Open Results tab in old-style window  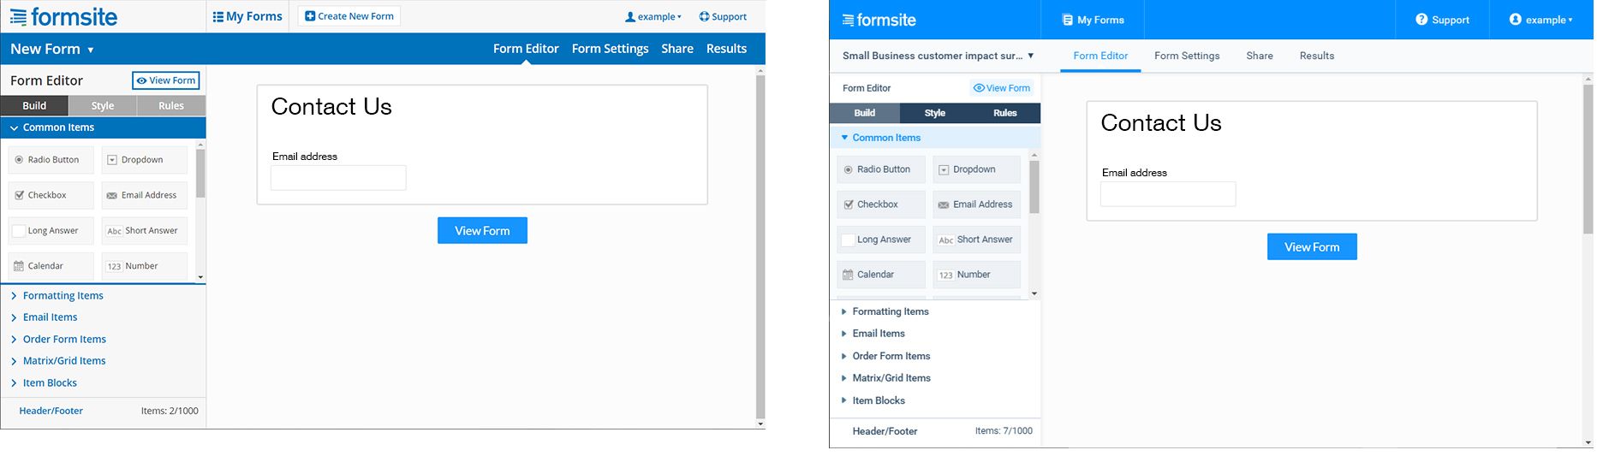pyautogui.click(x=726, y=49)
